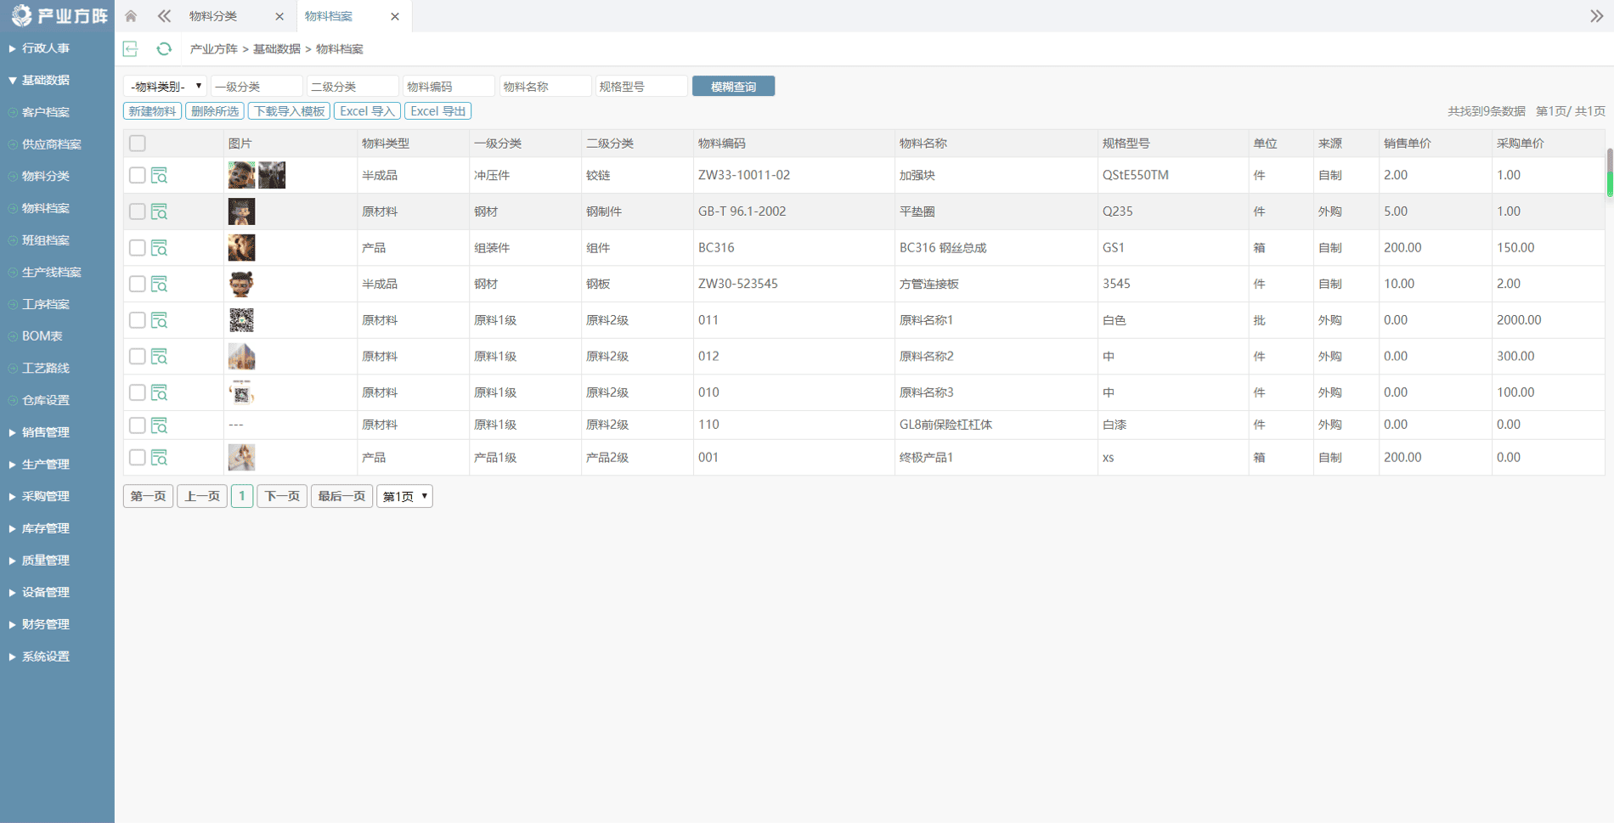Open detail view icon for 终极产品1 row
Image resolution: width=1614 pixels, height=823 pixels.
159,458
